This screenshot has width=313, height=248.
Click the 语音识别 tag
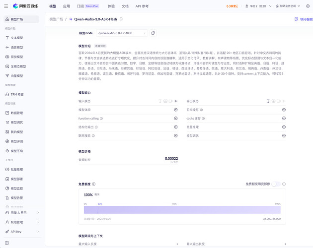point(100,46)
